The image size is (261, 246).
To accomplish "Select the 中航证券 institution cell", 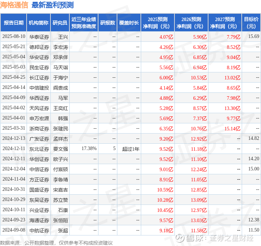I will point(39,231).
